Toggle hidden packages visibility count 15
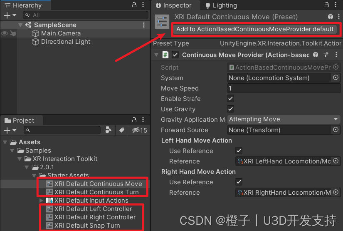The image size is (343, 231). click(x=139, y=130)
